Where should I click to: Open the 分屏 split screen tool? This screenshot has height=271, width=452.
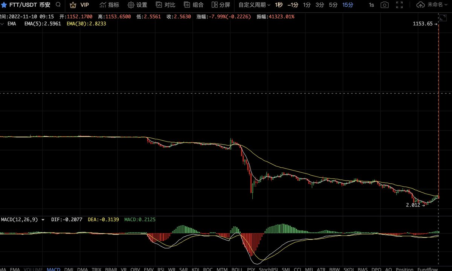pos(221,5)
